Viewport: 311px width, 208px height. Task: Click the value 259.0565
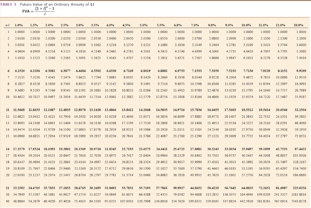pos(212,201)
